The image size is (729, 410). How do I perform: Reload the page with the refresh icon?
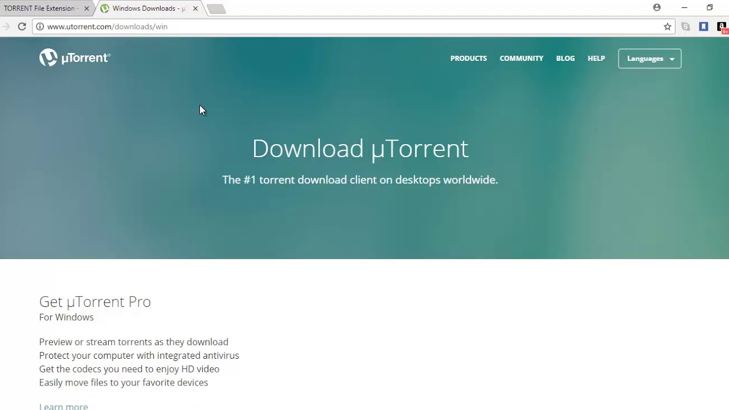[x=22, y=26]
